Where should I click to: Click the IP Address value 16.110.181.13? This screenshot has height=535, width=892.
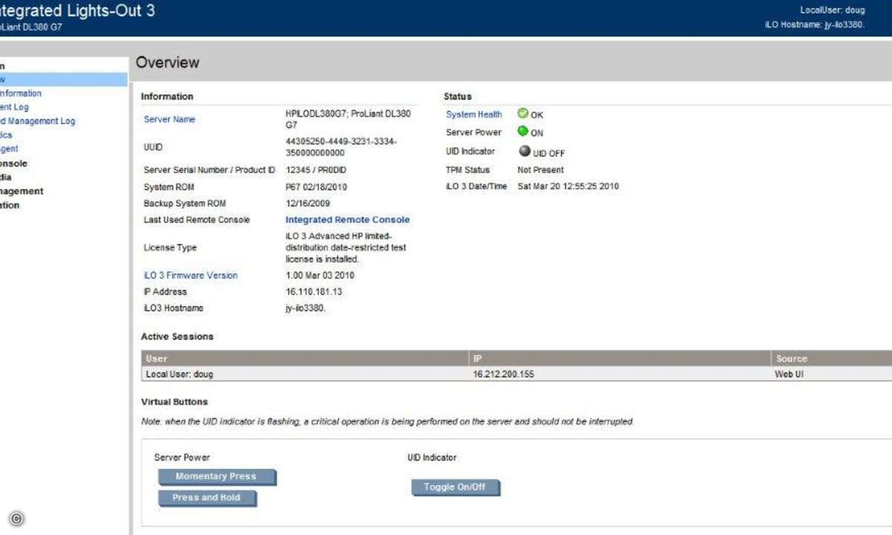[x=314, y=292]
